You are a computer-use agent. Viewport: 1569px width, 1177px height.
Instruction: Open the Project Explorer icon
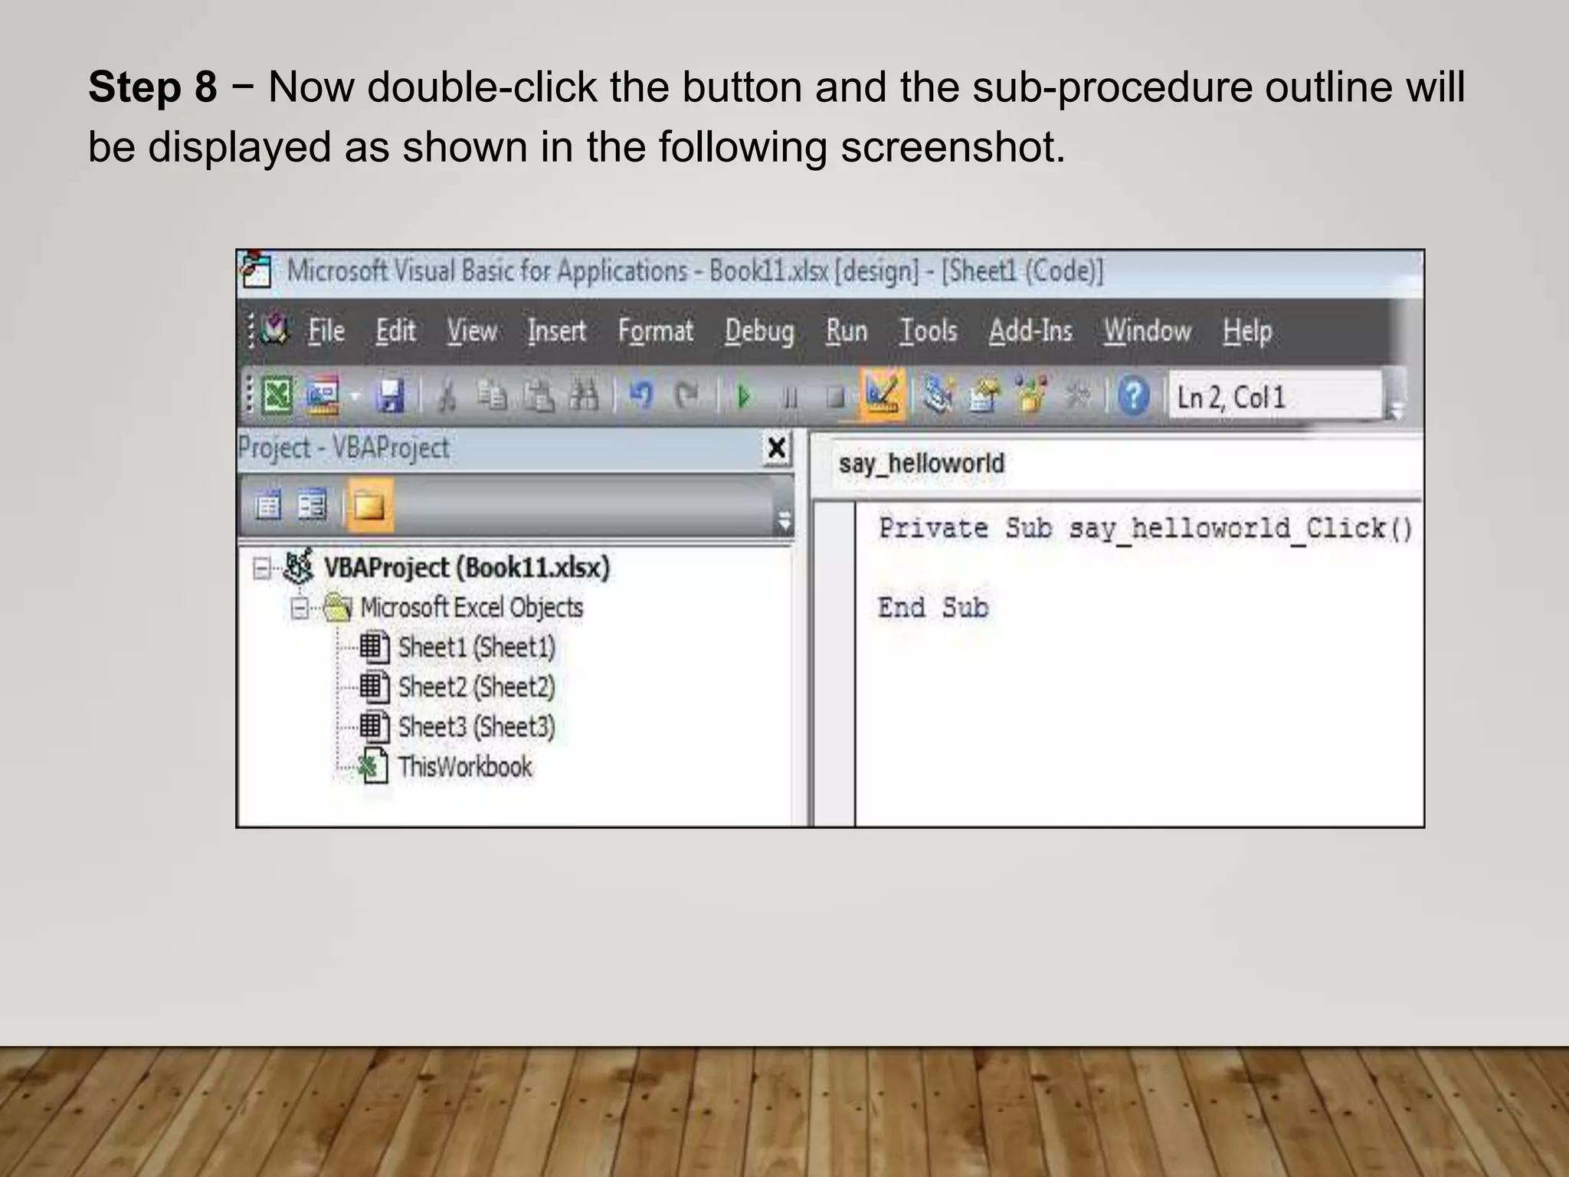point(937,395)
